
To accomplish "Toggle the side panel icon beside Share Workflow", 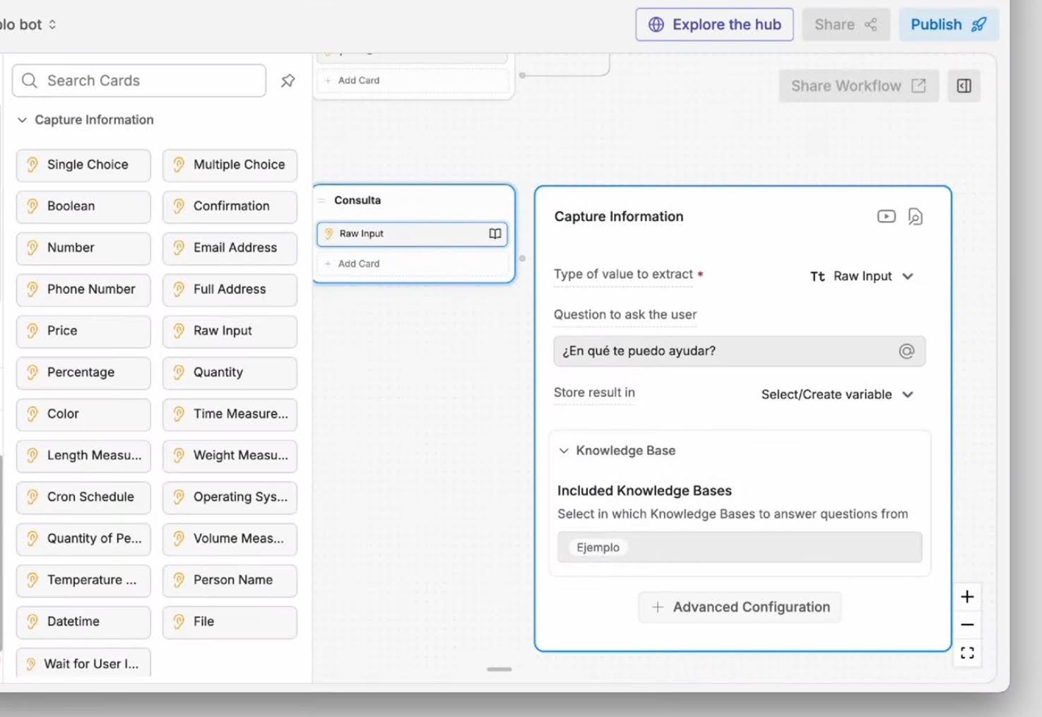I will [964, 86].
